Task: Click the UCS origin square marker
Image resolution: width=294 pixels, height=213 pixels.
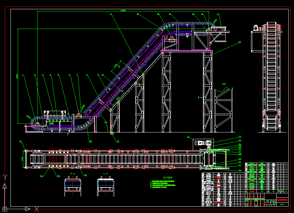Action: 5,209
